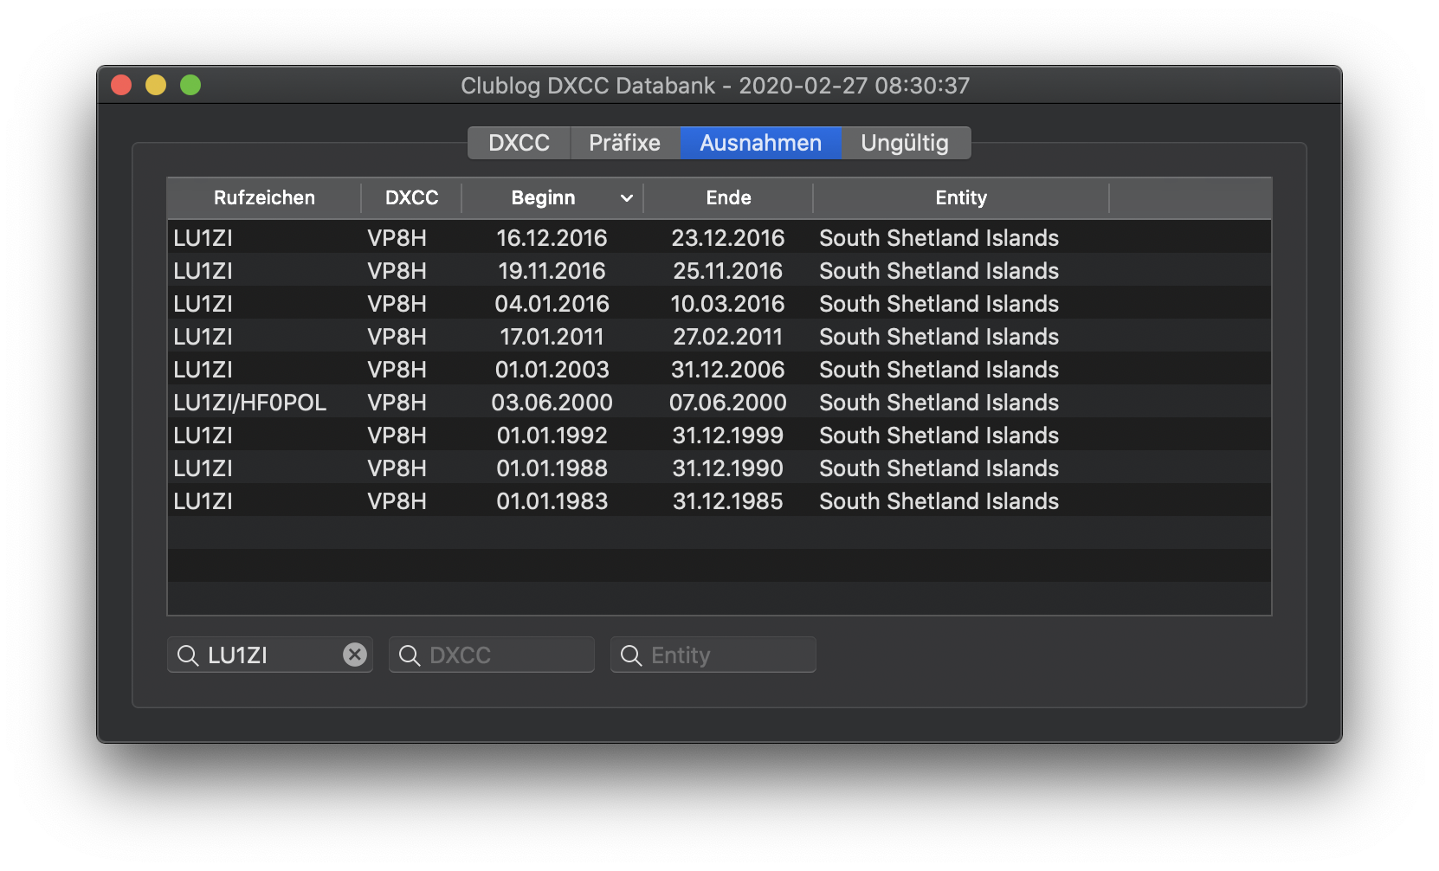Click the end date 25.11.2016

click(x=728, y=271)
